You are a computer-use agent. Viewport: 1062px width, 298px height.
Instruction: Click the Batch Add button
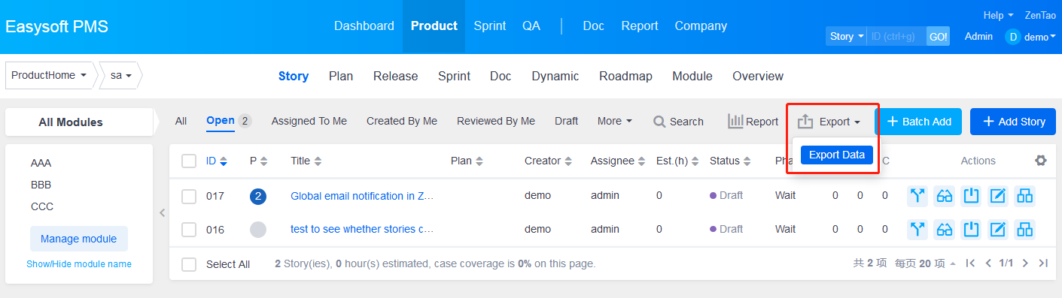point(918,122)
